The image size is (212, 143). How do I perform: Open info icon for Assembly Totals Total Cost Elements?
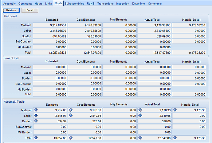(x=71, y=138)
